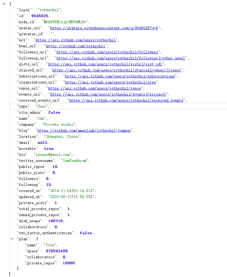Click the updated_at timestamp 2022-08-13T15:56:55Z
227x277 pixels.
(71, 197)
